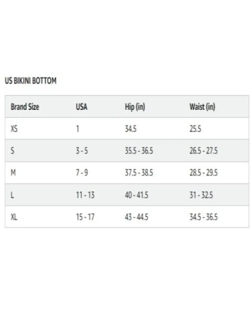The image size is (250, 334).
Task: Select USA size 7 - 9 cell
Action: tap(82, 173)
